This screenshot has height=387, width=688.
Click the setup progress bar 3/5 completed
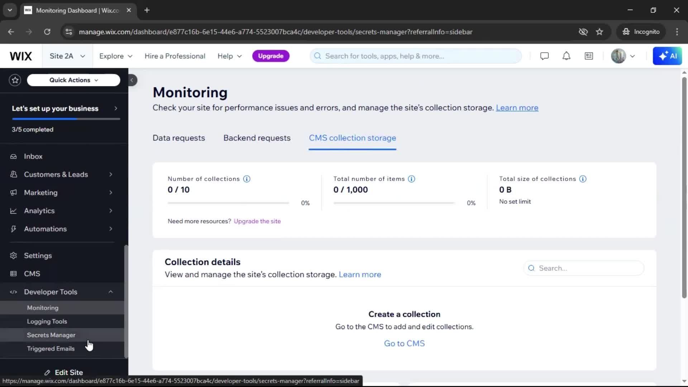[66, 119]
